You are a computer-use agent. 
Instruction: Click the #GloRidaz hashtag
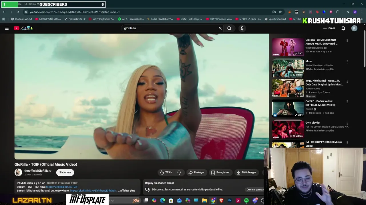point(64,183)
